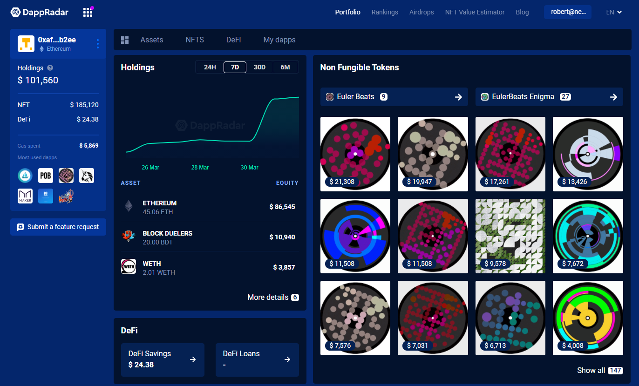Click the WETH equity value $ 3,857
The height and width of the screenshot is (386, 639).
284,267
